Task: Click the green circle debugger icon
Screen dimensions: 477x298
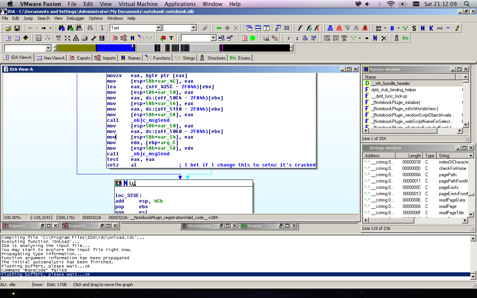Action: [253, 38]
